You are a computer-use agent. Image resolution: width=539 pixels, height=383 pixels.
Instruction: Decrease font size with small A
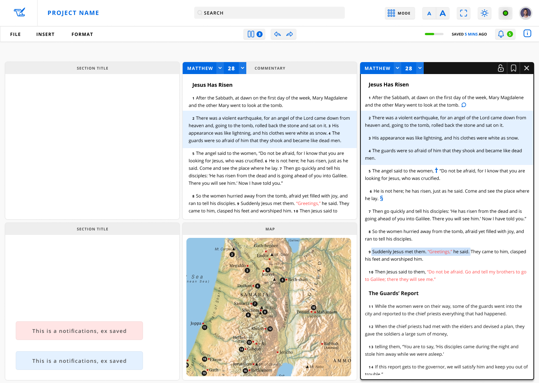pyautogui.click(x=429, y=13)
